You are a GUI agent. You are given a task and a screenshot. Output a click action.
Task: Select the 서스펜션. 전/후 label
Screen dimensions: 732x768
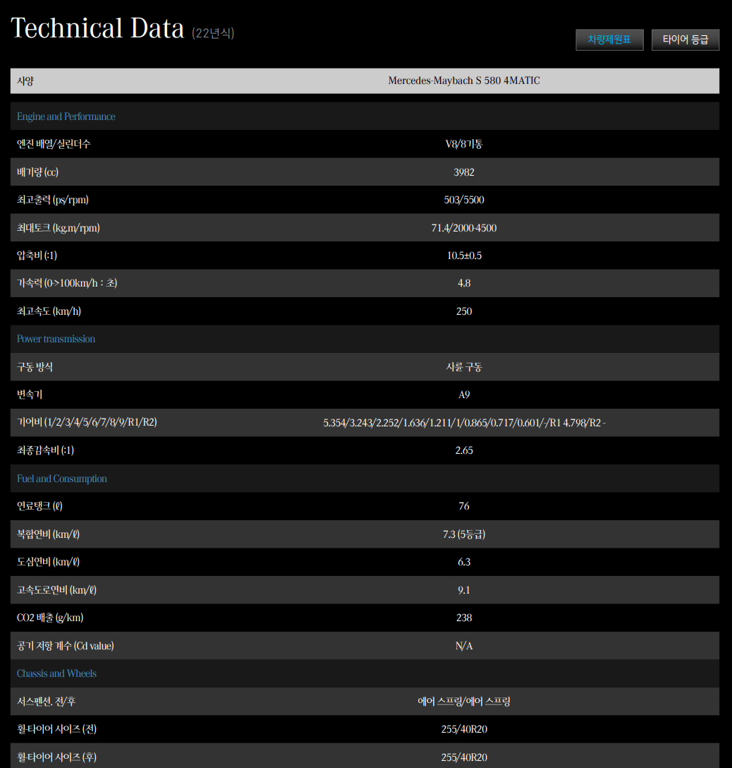[47, 702]
